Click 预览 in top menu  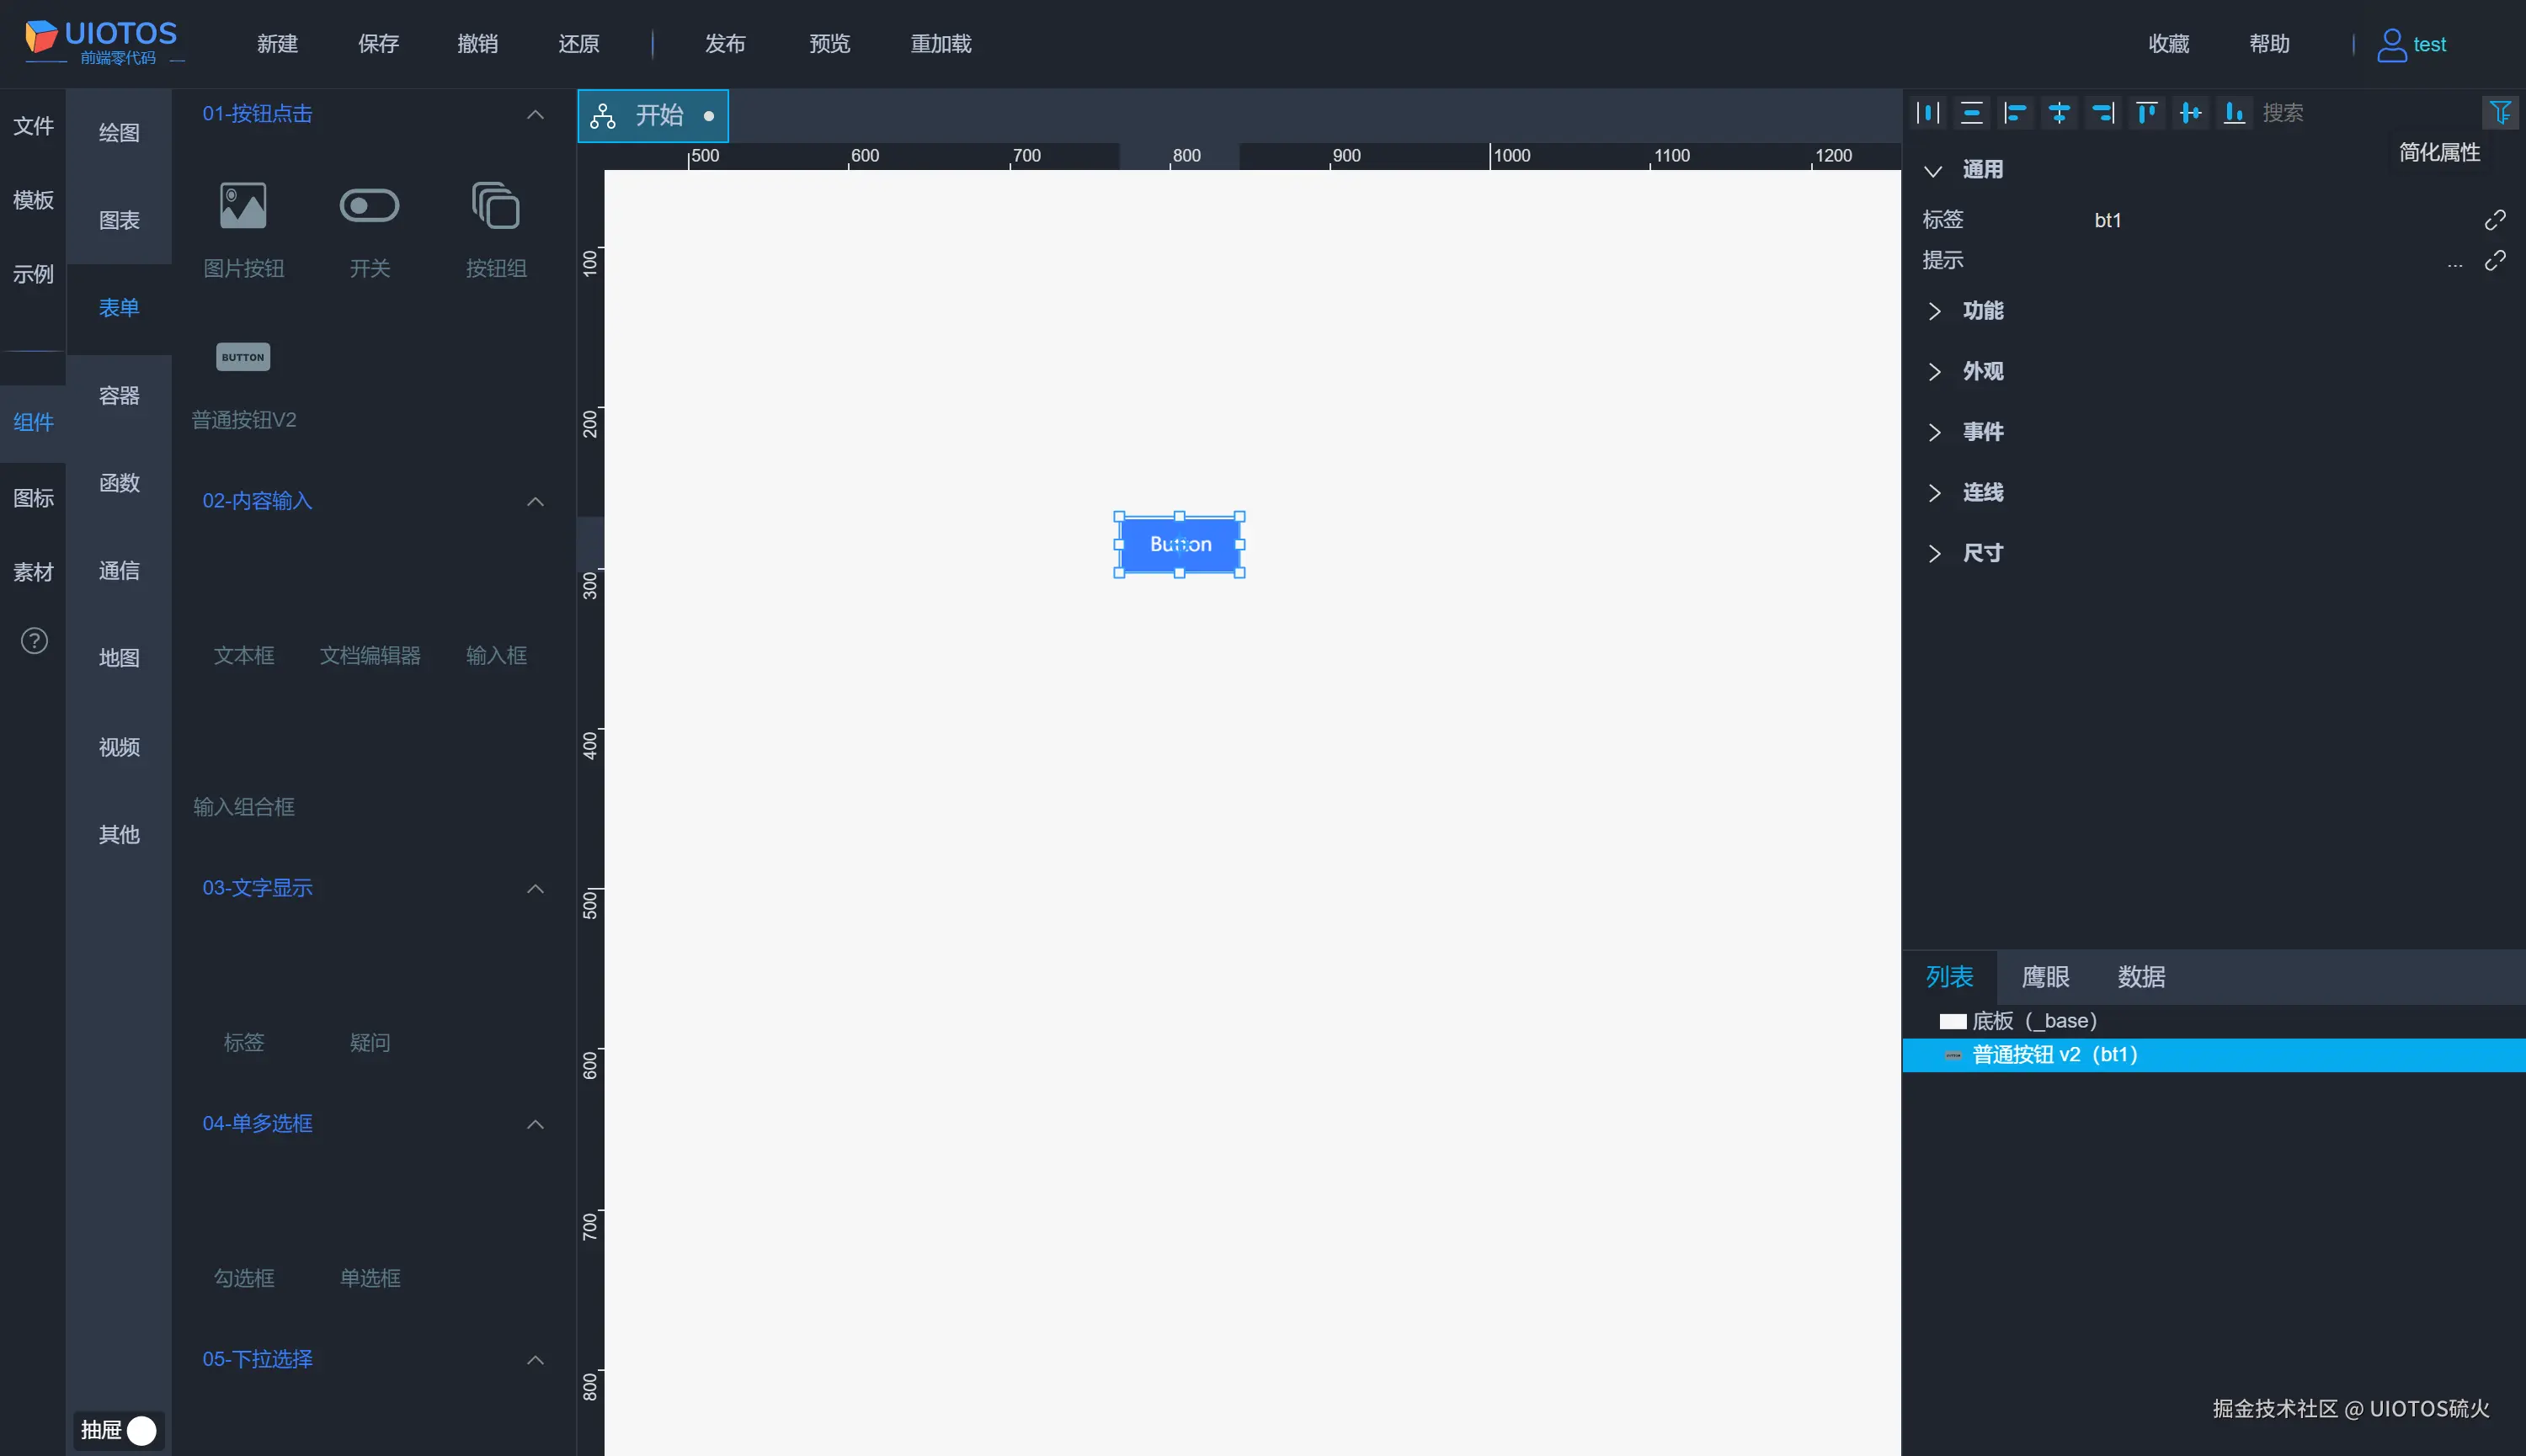point(829,44)
